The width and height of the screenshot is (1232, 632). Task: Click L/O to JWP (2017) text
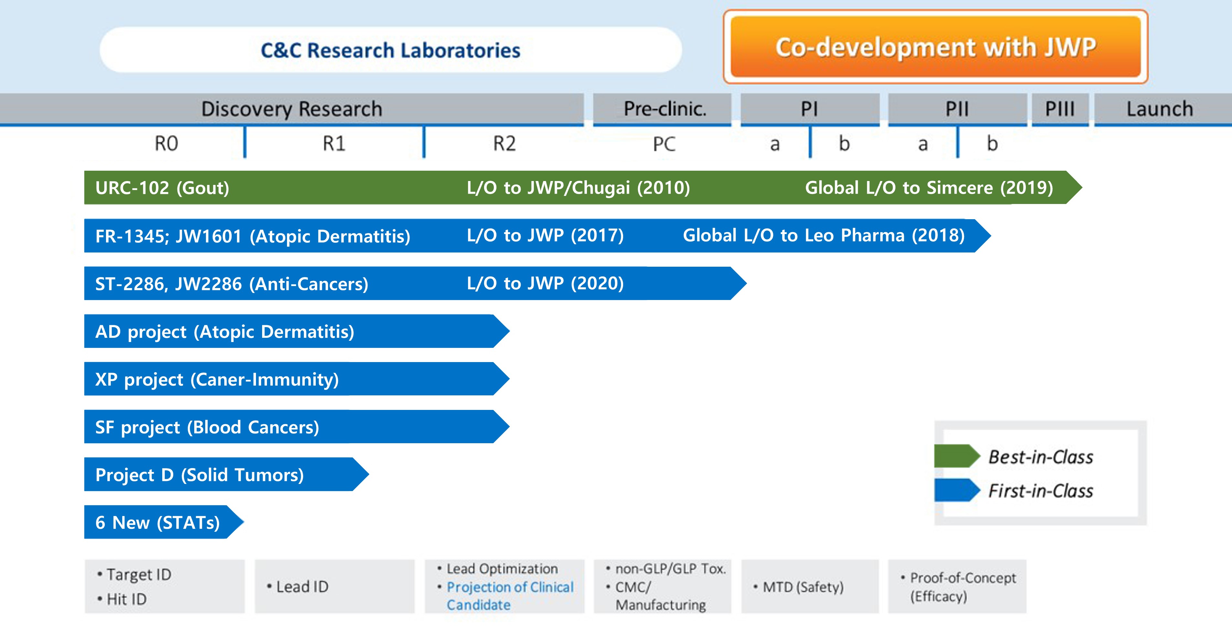coord(545,235)
